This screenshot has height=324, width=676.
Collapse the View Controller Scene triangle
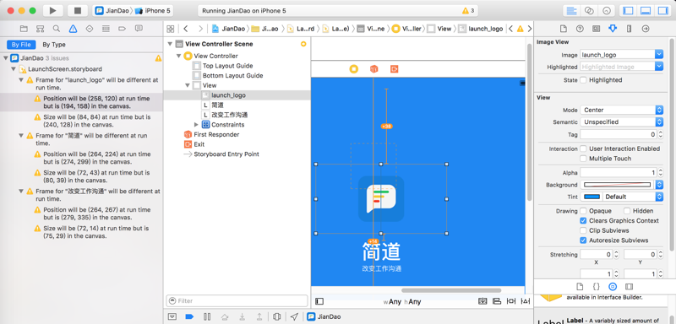170,44
